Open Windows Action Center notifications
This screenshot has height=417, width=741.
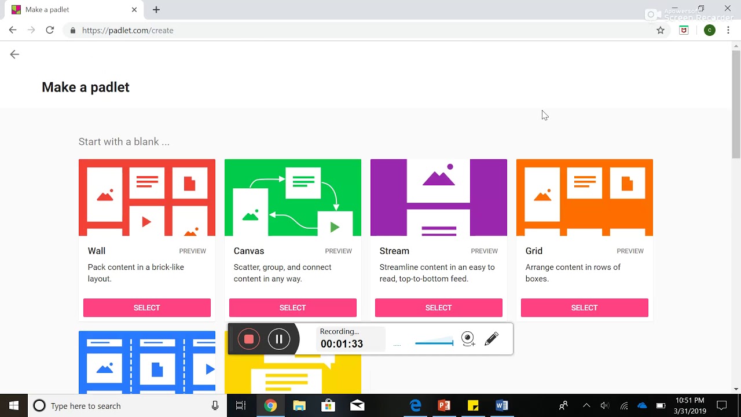pyautogui.click(x=721, y=405)
